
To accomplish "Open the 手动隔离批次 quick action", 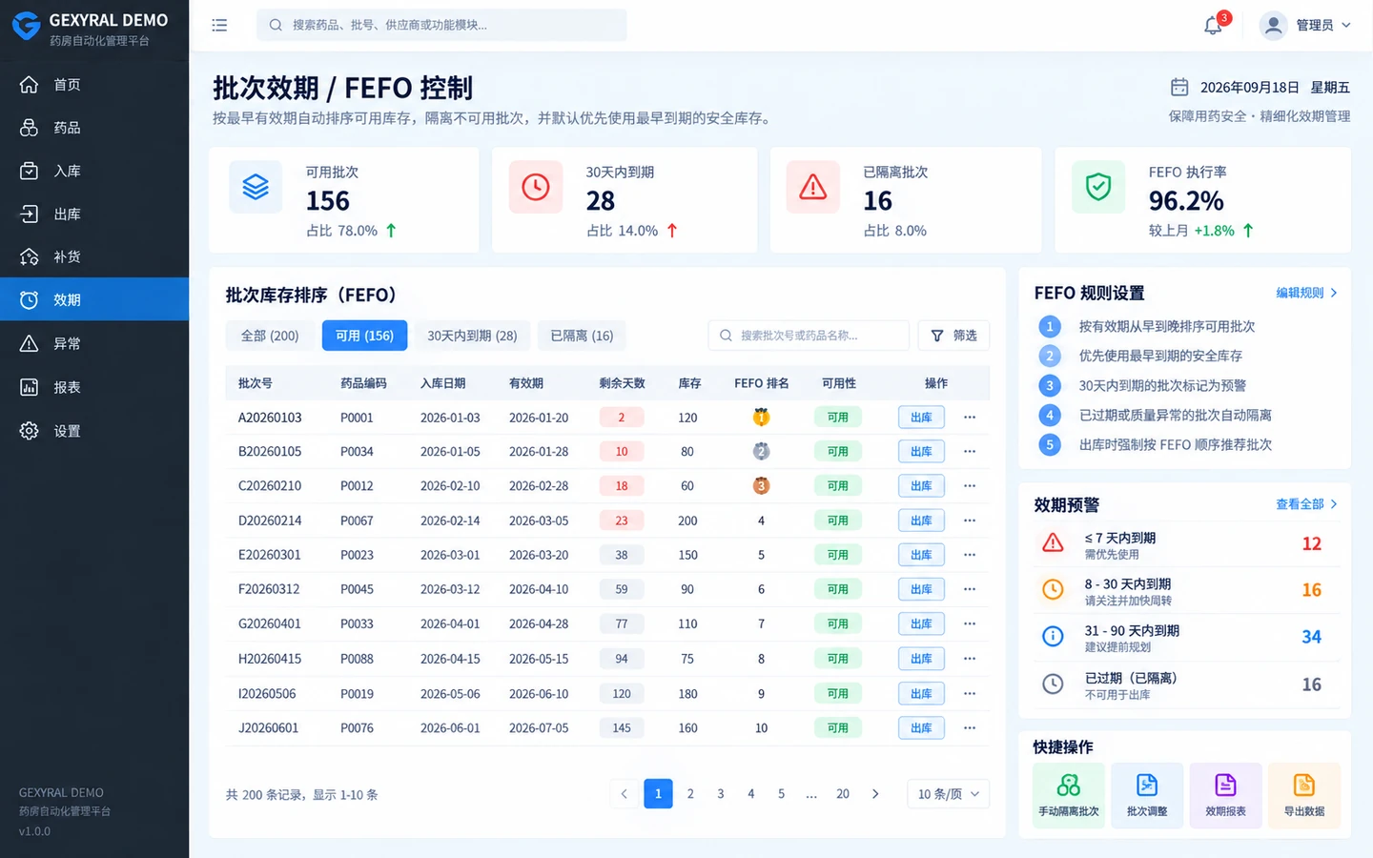I will pyautogui.click(x=1069, y=795).
